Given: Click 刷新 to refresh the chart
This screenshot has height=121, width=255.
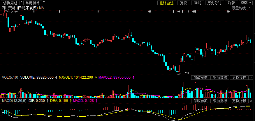Looking at the screenshot, I should point(231,3).
